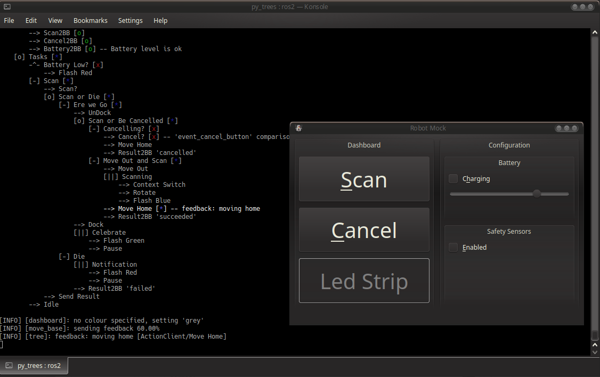Click 'feedback: moving home' tree line

coord(182,209)
